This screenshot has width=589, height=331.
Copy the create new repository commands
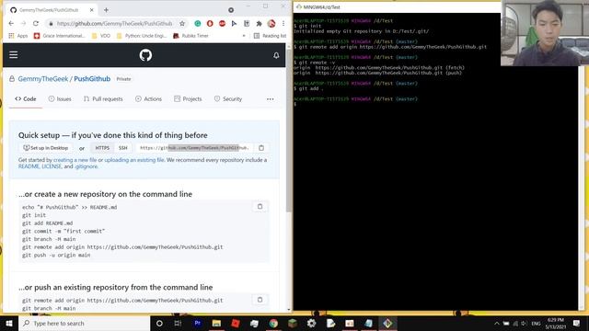tap(260, 206)
